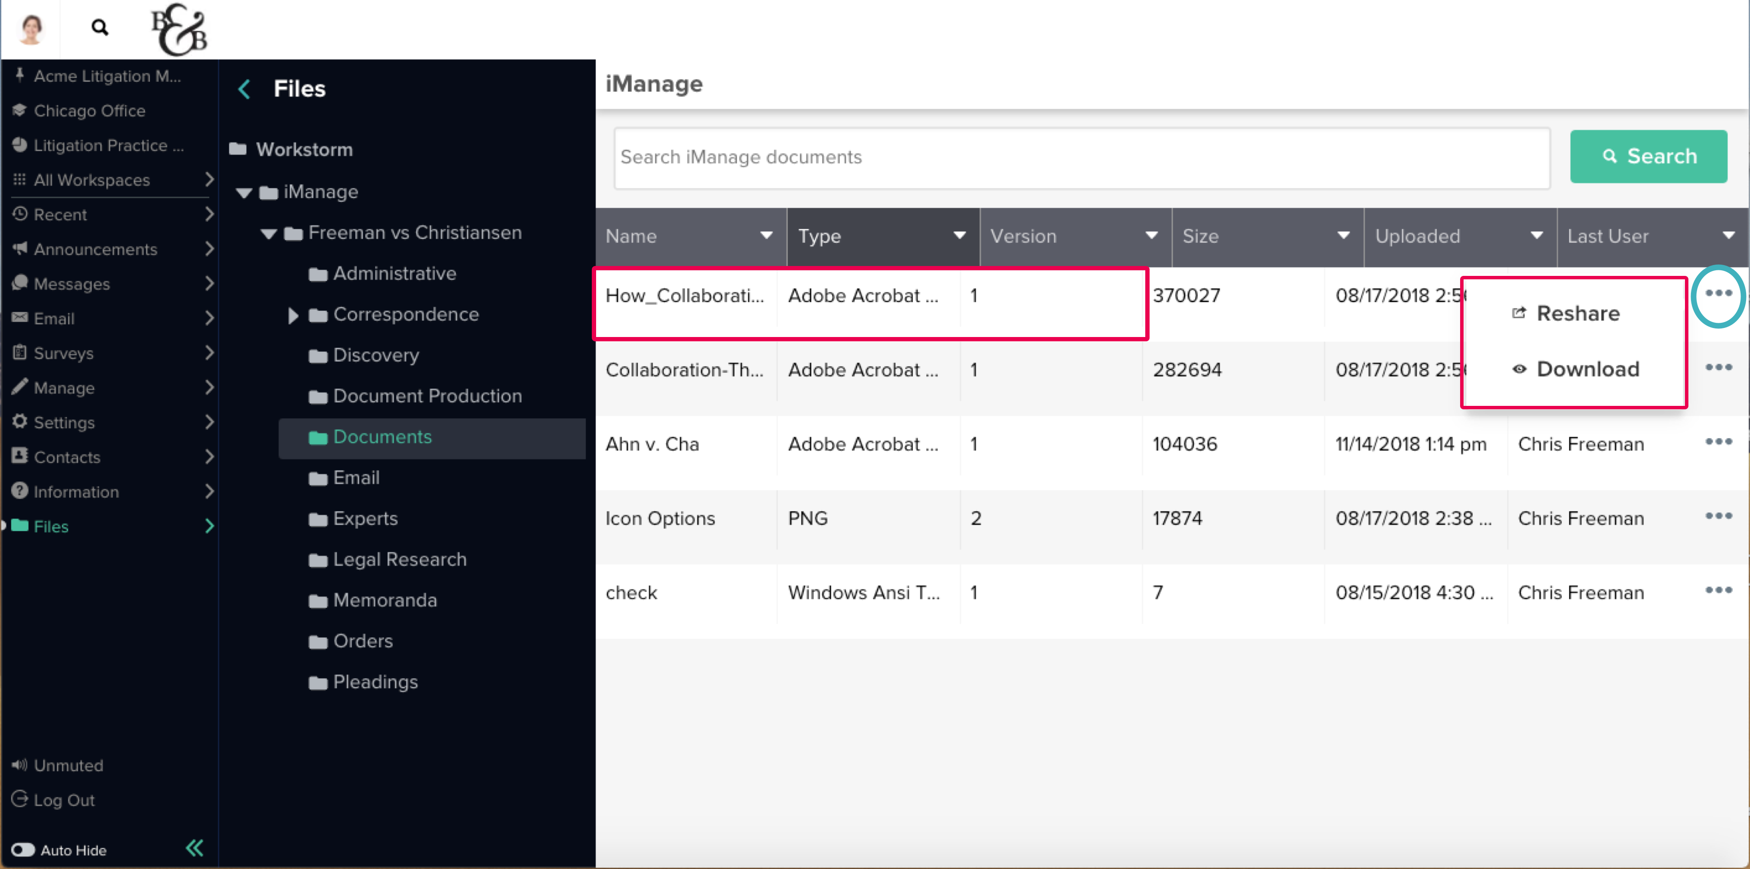
Task: Click the B&B logo icon
Action: tap(179, 29)
